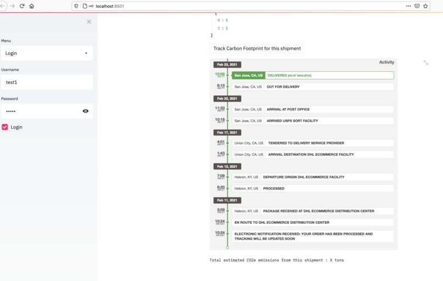Click the key icon in address bar
443x281 pixels.
[x=91, y=6]
